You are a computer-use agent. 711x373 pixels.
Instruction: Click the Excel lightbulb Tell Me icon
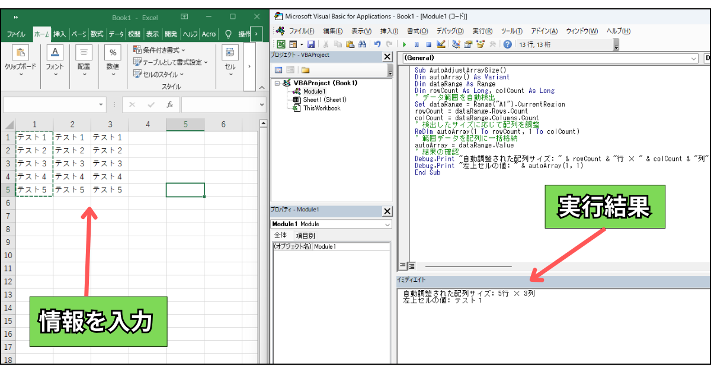pos(228,34)
